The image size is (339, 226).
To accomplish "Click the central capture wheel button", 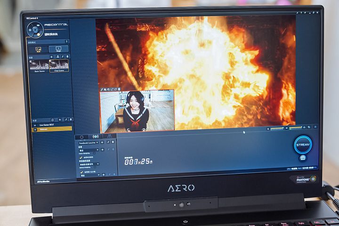I will coord(35,30).
